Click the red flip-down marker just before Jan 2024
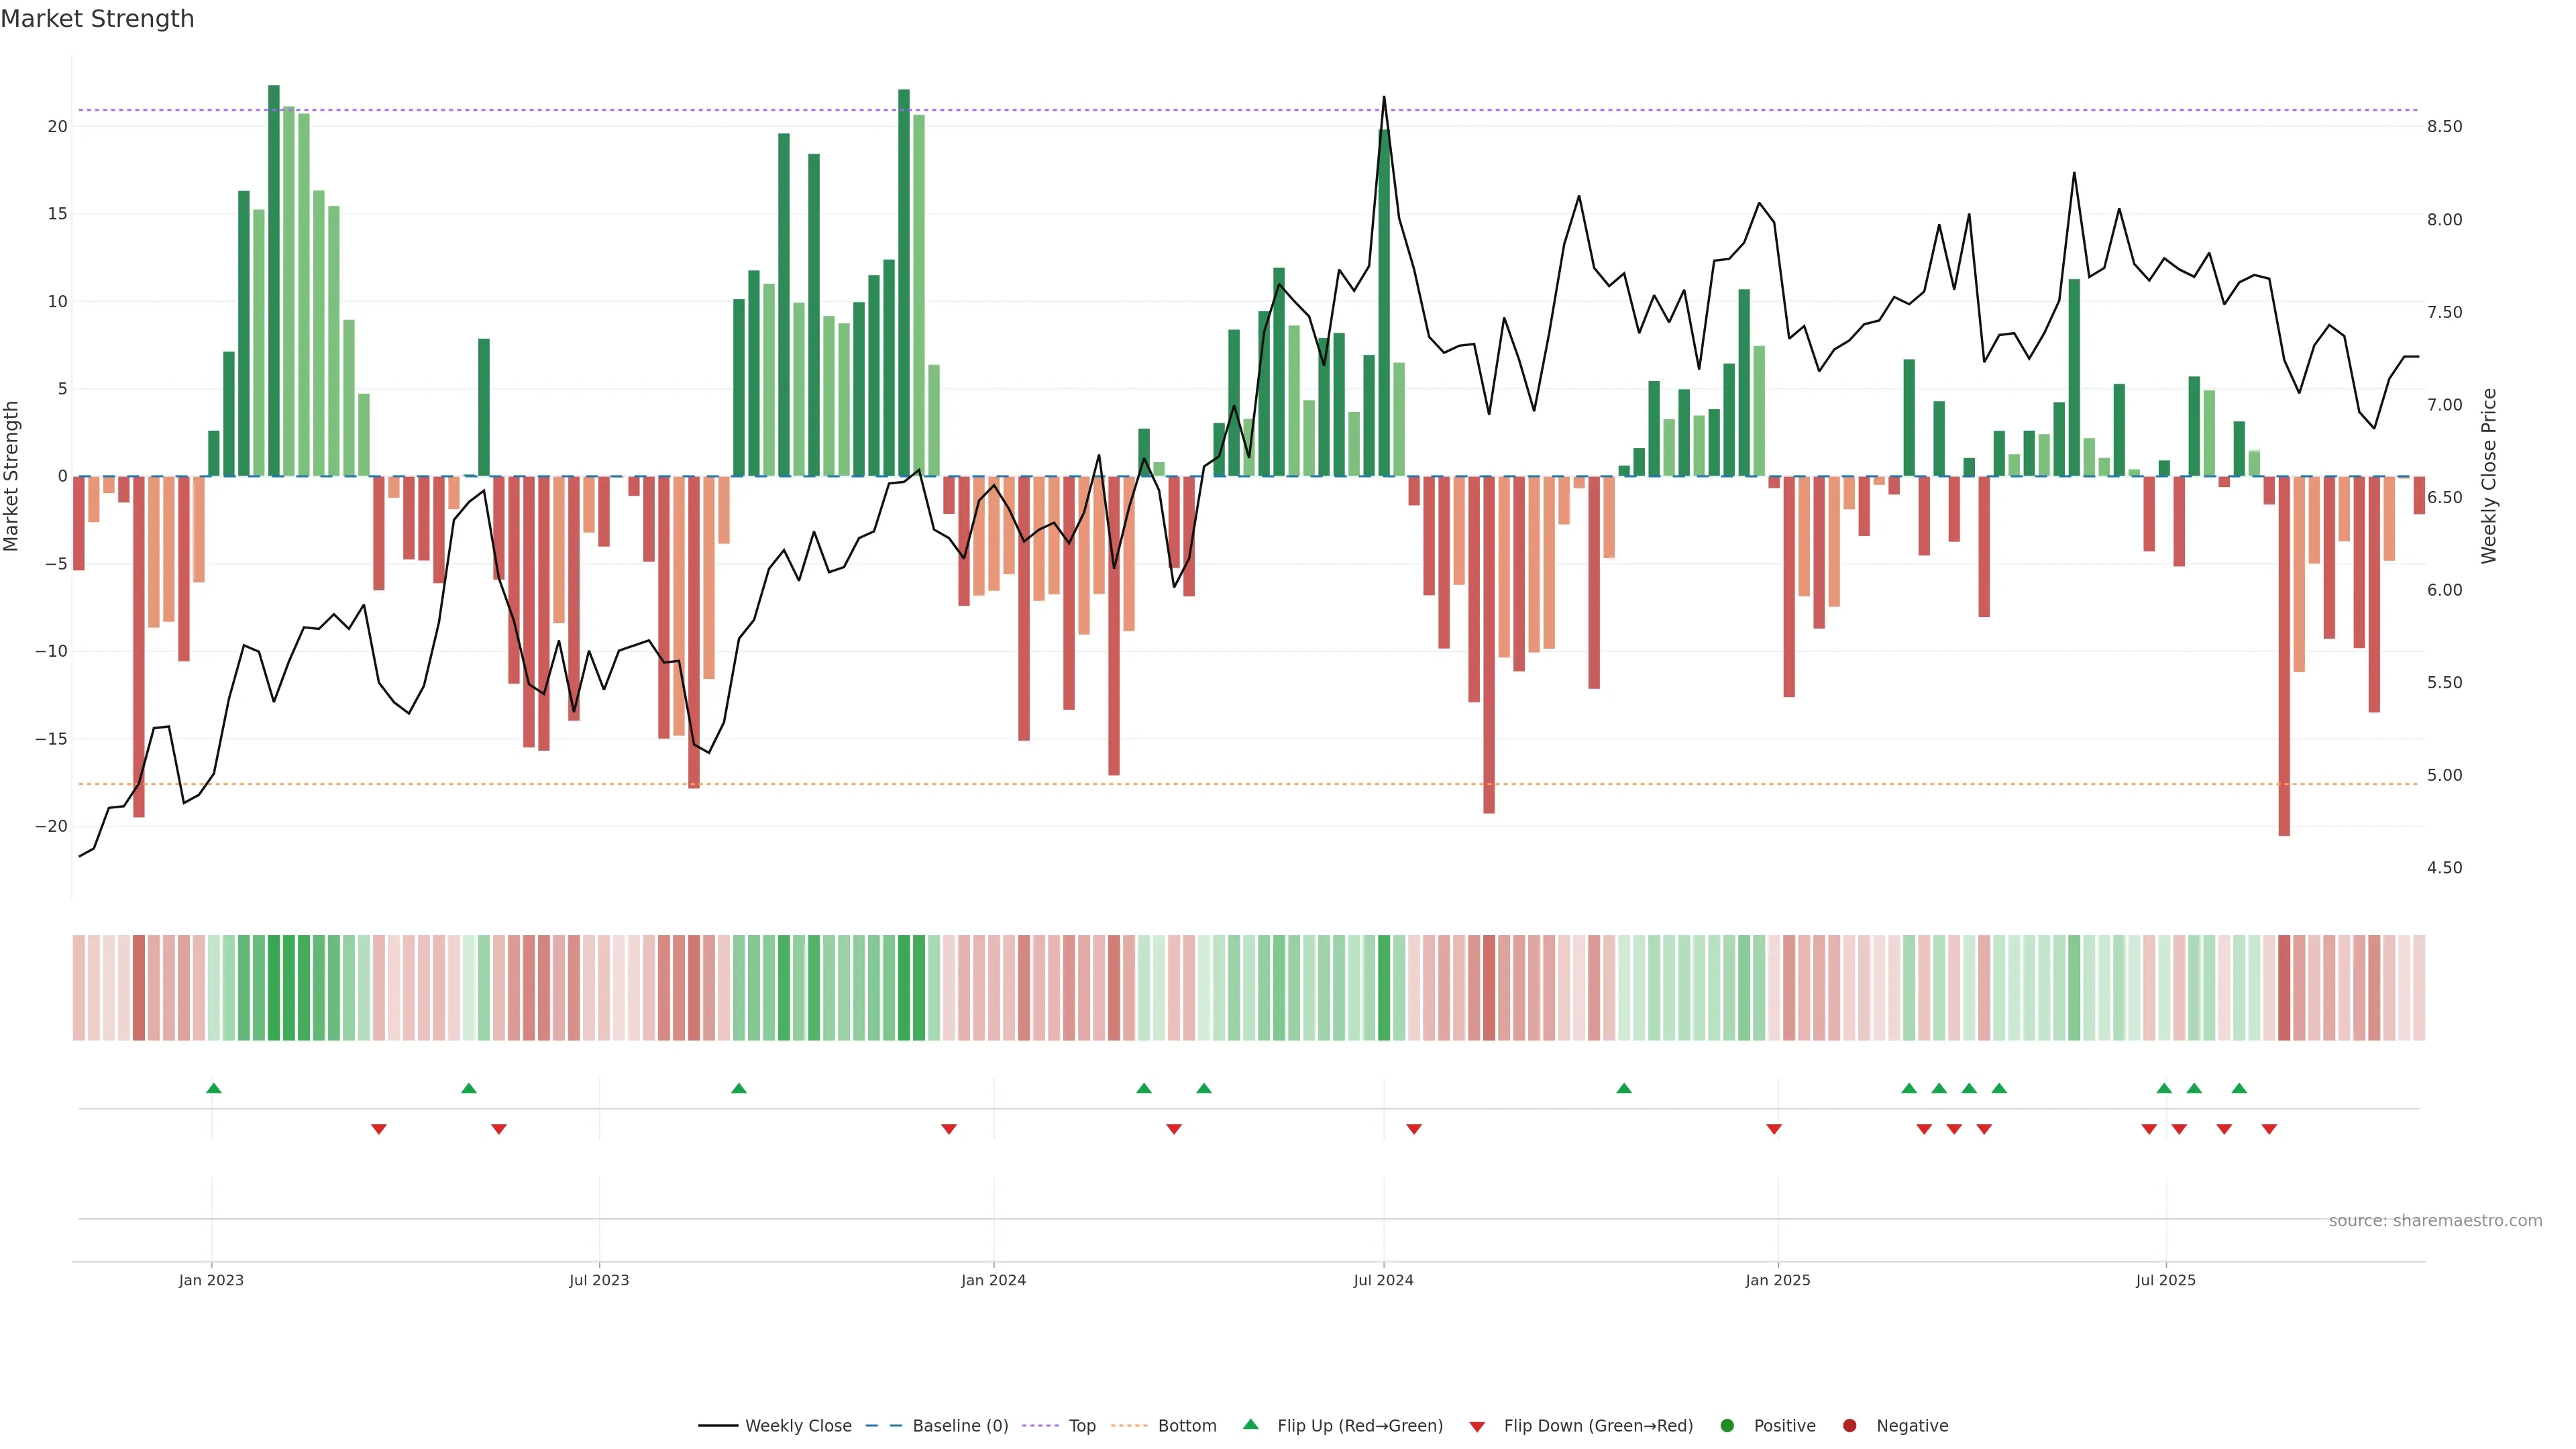The width and height of the screenshot is (2576, 1449). 949,1129
